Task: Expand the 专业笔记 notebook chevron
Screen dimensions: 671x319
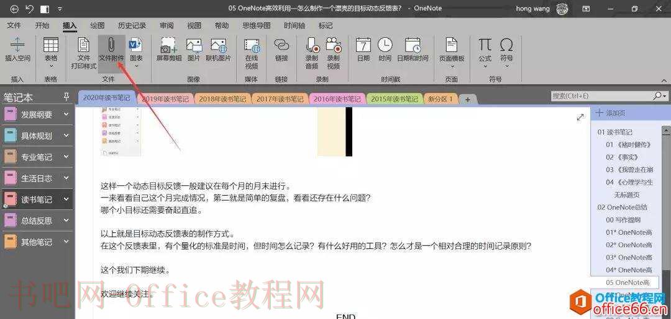Action: click(66, 157)
